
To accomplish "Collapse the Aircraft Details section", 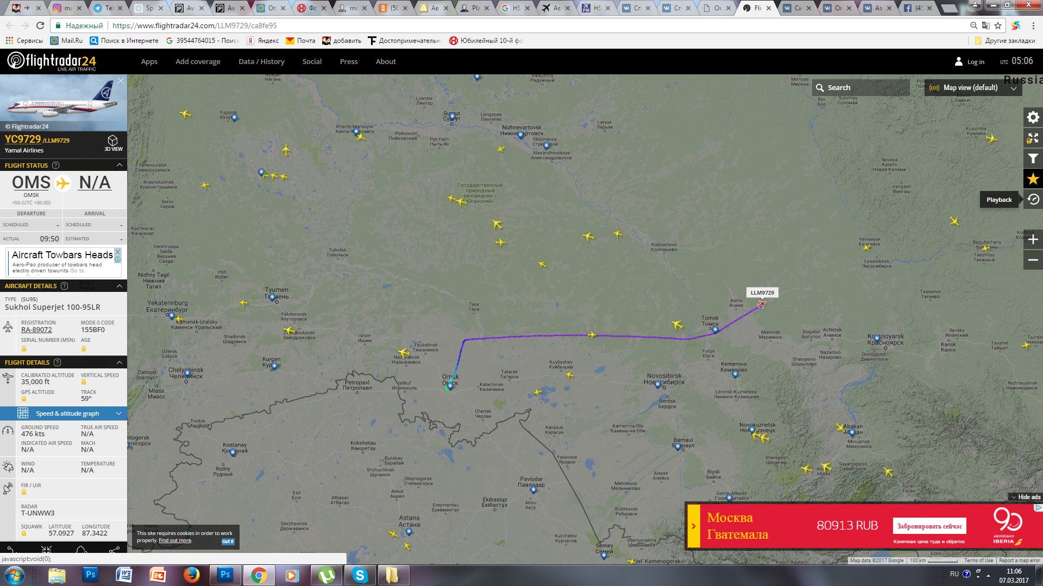I will point(120,286).
